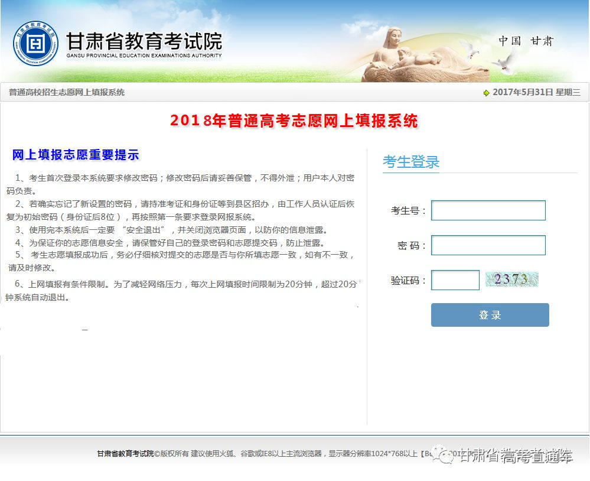Click the 考生号 input field
Image resolution: width=590 pixels, height=481 pixels.
[x=488, y=210]
